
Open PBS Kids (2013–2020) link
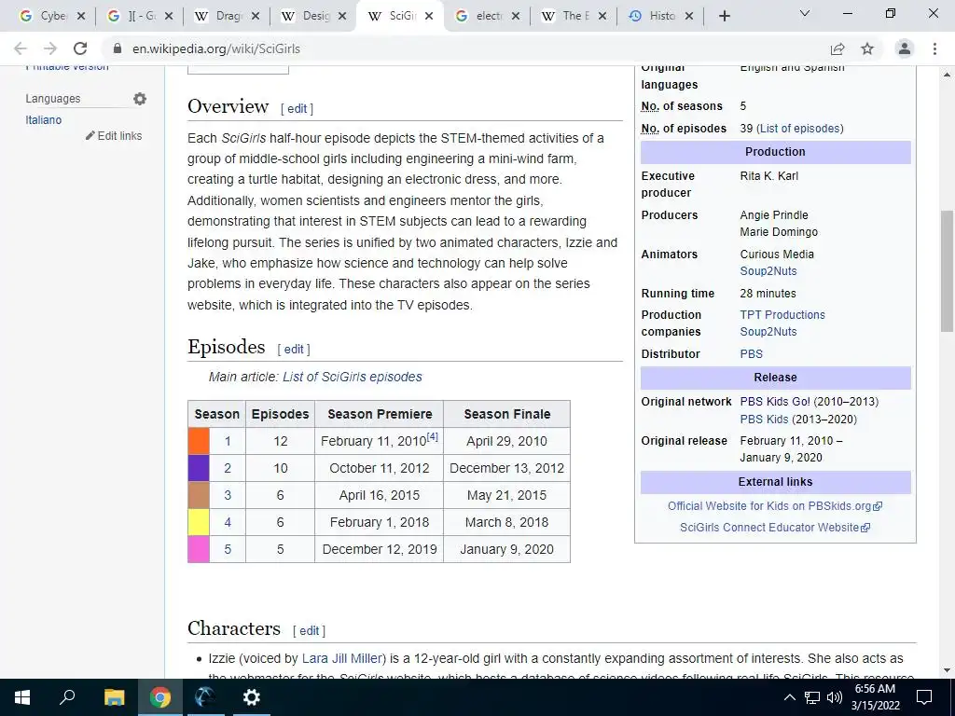[x=764, y=420]
